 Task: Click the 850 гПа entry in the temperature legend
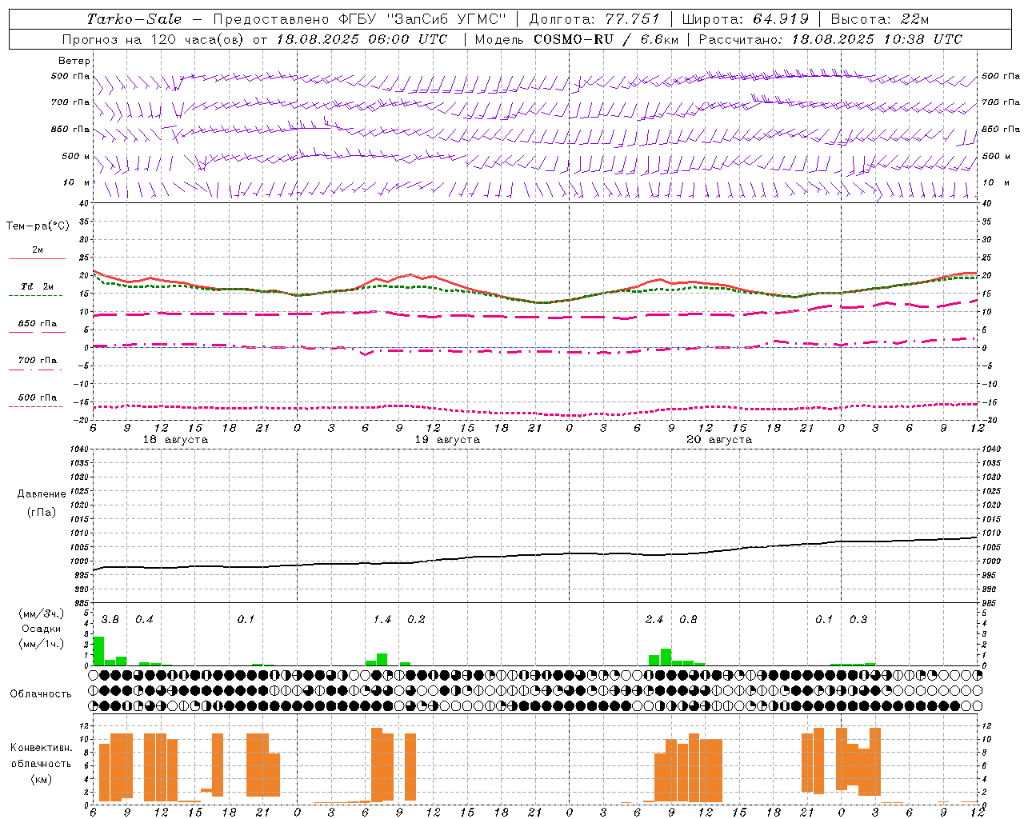point(38,324)
